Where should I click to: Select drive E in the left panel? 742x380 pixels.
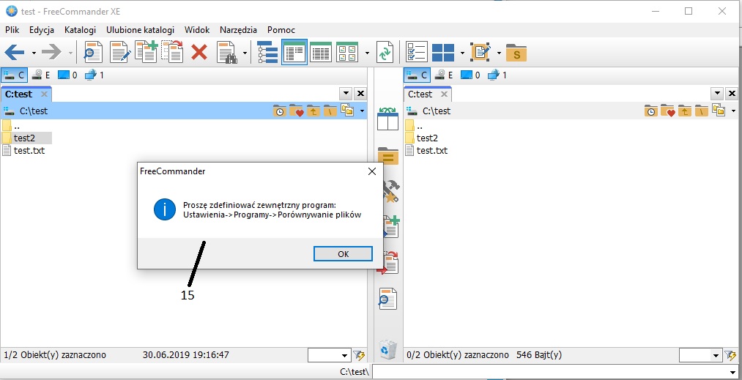pyautogui.click(x=41, y=75)
